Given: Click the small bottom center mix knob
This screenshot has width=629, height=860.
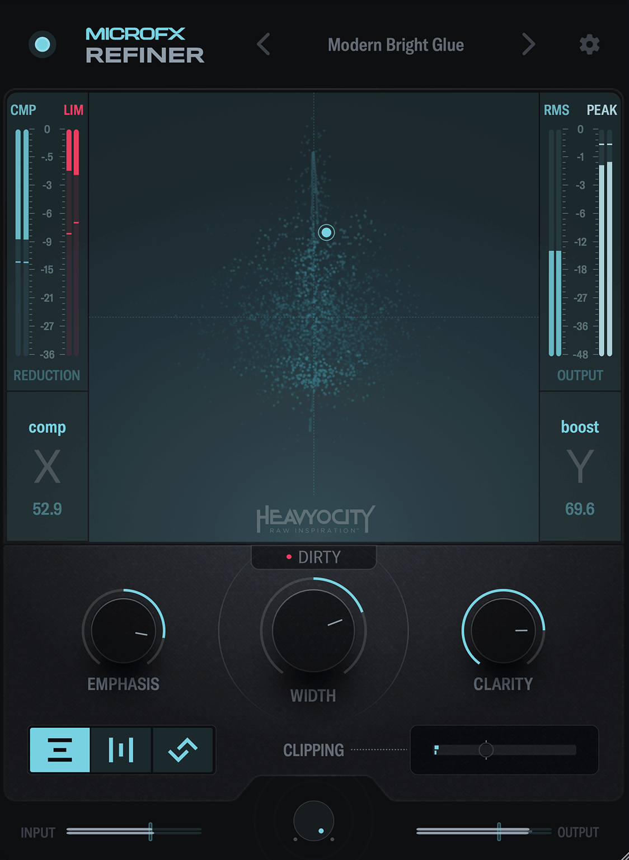Looking at the screenshot, I should click(314, 821).
